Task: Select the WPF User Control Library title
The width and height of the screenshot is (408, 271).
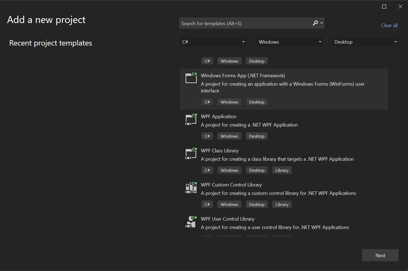Action: pos(227,219)
